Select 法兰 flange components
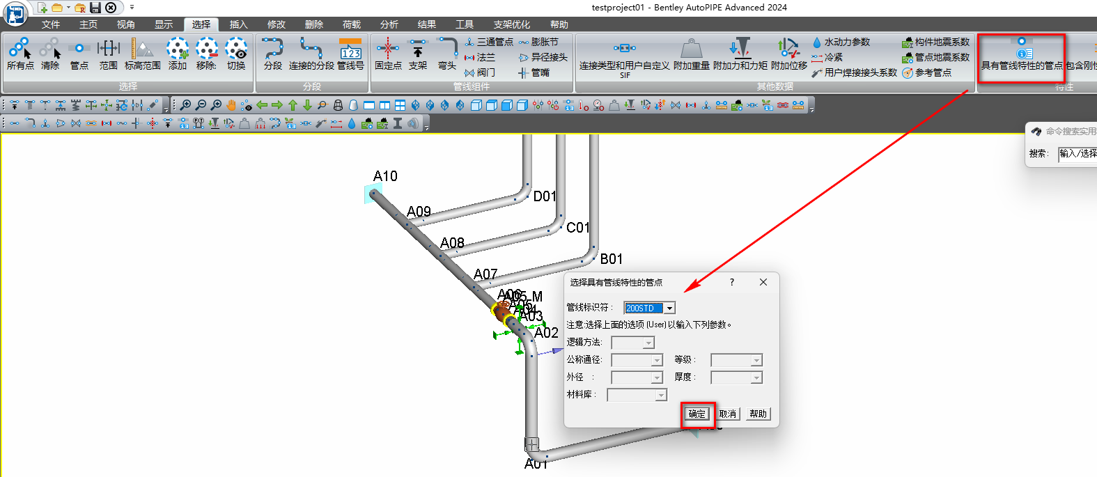This screenshot has width=1097, height=477. point(480,57)
